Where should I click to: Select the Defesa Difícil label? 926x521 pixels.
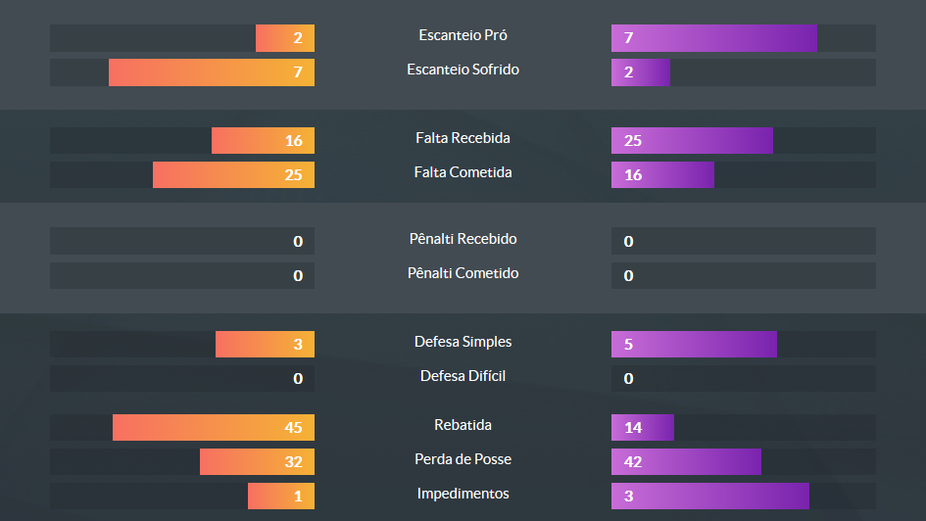click(463, 376)
